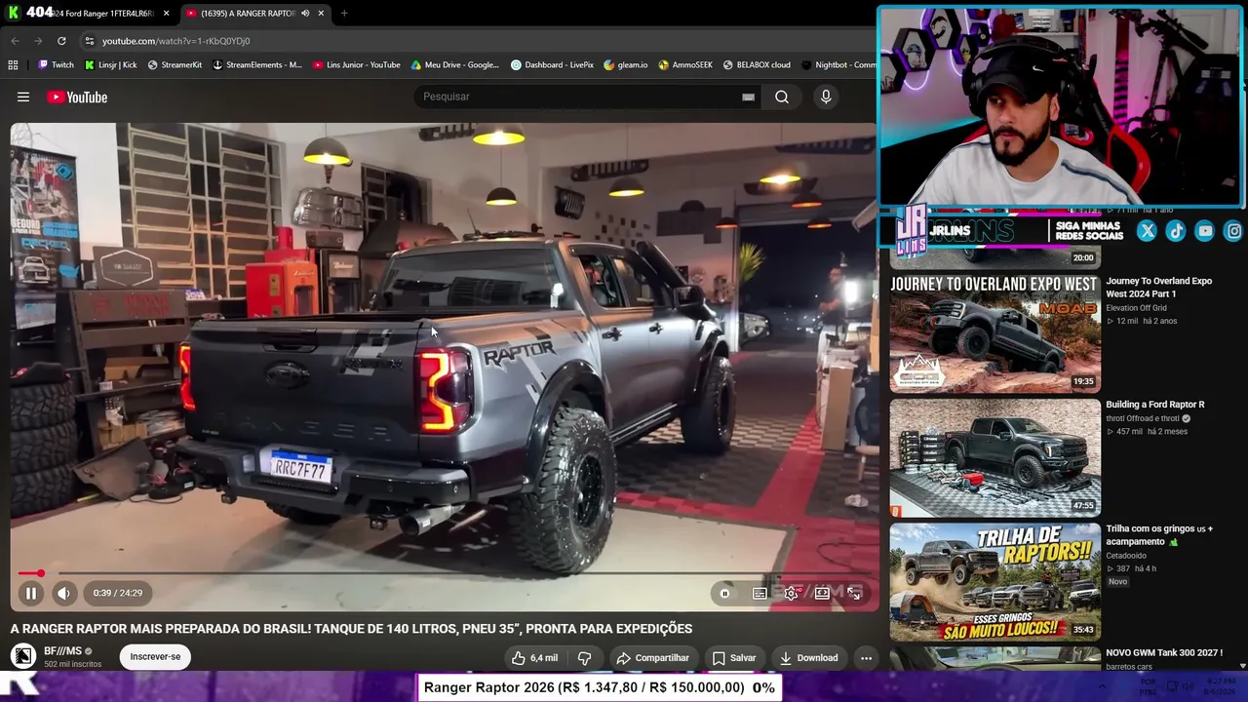
Task: Open a new browser tab
Action: coord(344,13)
